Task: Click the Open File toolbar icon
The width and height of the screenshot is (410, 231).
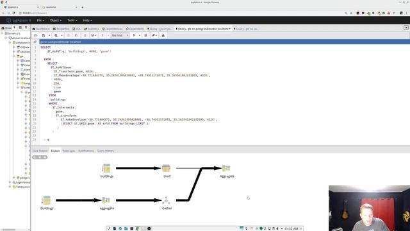Action: pyautogui.click(x=36, y=35)
